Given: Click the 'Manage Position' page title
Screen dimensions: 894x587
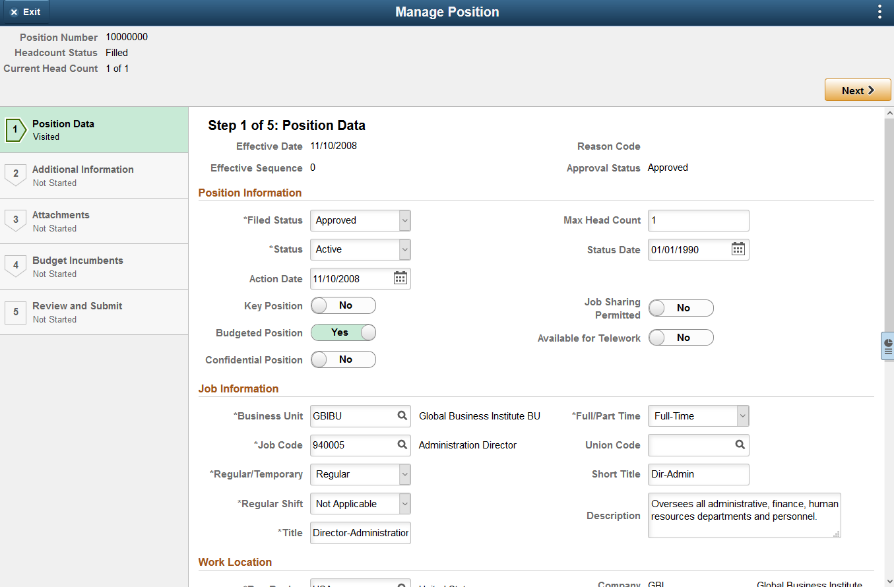Looking at the screenshot, I should 447,12.
